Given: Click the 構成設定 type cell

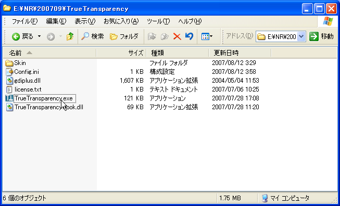Looking at the screenshot, I should 162,72.
